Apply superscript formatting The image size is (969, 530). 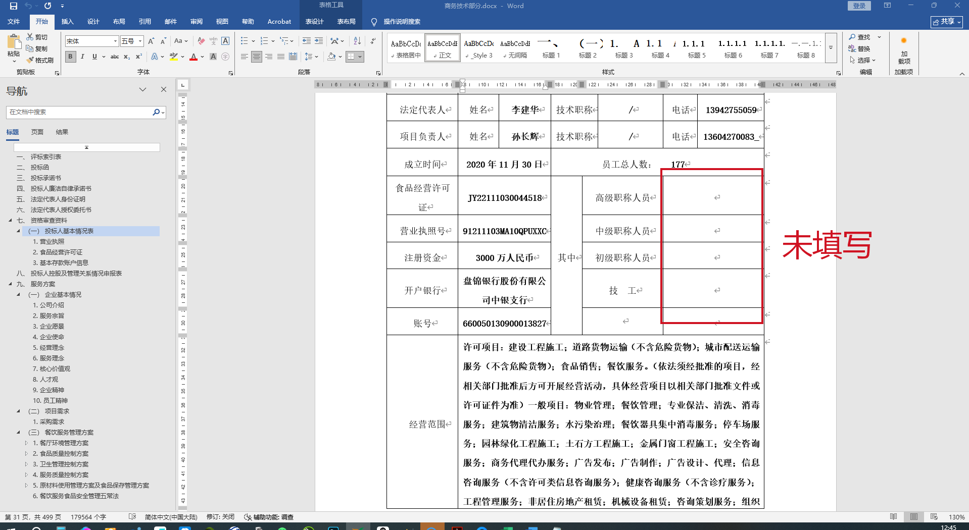139,57
